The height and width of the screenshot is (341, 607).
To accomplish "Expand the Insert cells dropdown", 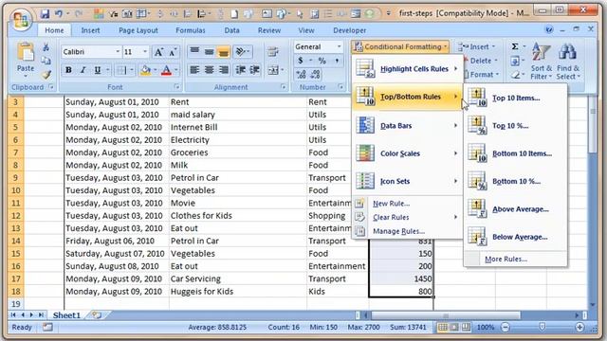I will click(x=493, y=46).
